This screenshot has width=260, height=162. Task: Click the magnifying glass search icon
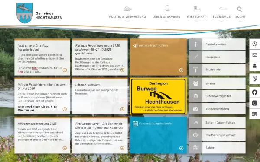240,9
